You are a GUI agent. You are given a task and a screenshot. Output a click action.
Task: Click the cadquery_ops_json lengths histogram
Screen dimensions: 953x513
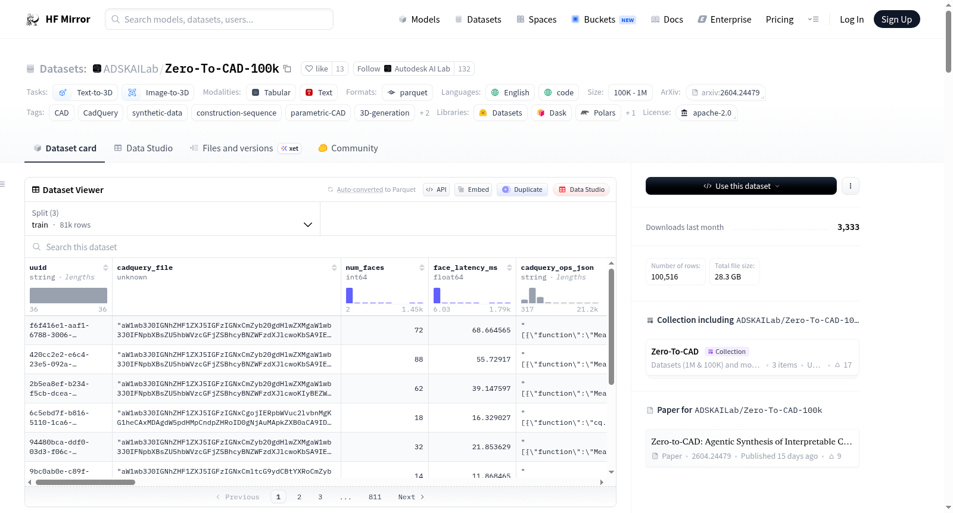[560, 296]
